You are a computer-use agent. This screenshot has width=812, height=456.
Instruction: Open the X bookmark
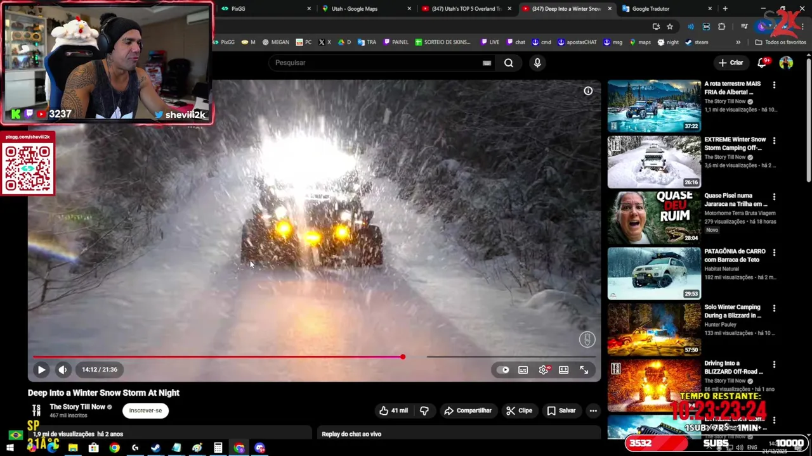click(x=324, y=42)
